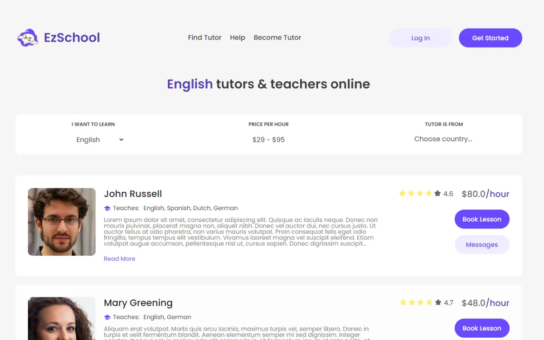The image size is (544, 340).
Task: Expand the I Want To Learn dropdown
Action: point(100,140)
